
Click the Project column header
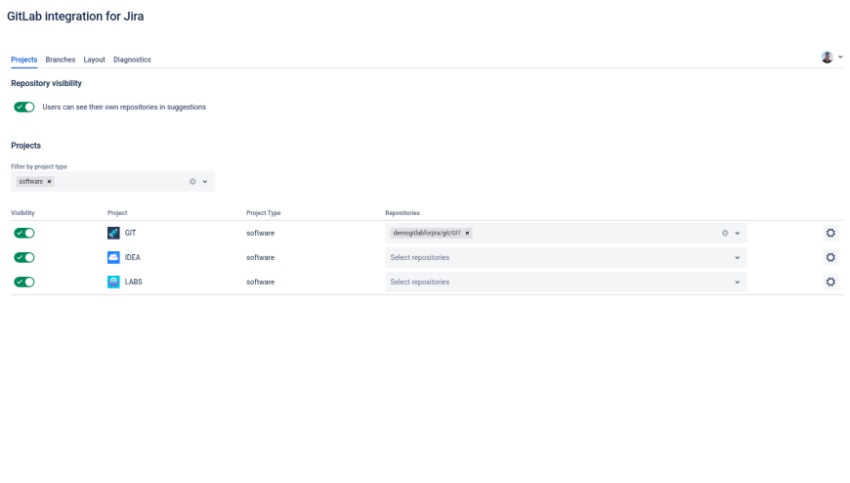117,213
